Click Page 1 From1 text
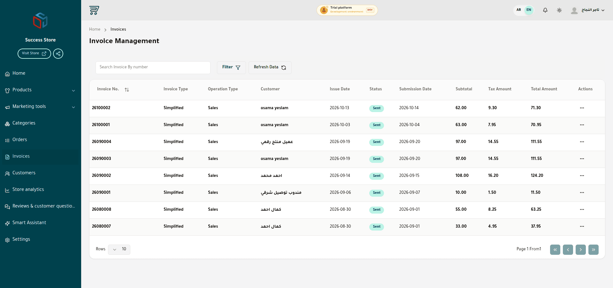The width and height of the screenshot is (613, 288). pos(529,249)
